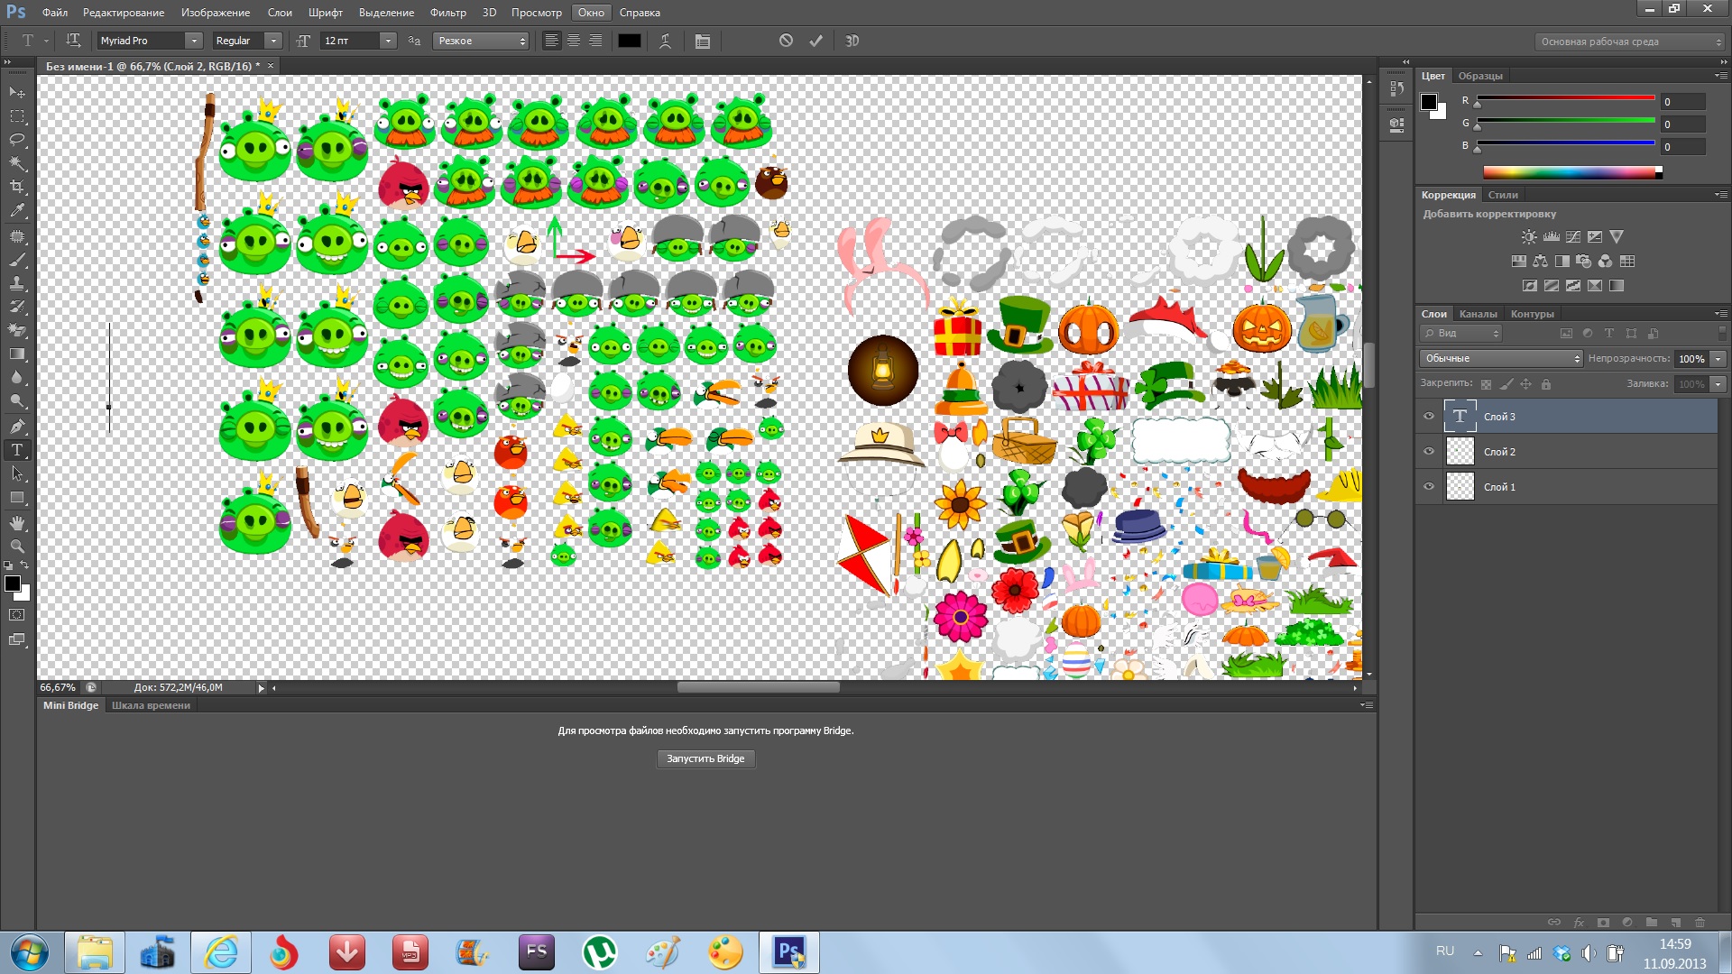
Task: Expand the anti-aliasing Резкое dropdown
Action: coord(481,41)
